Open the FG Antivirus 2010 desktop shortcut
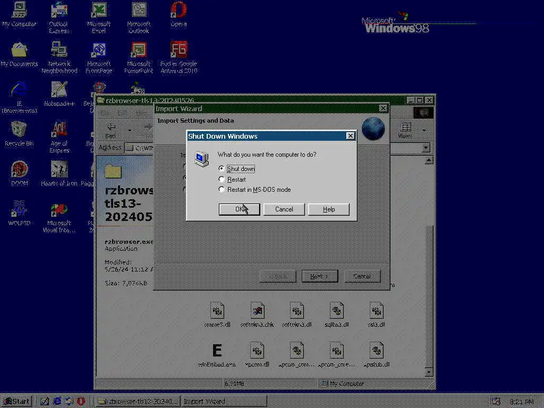 pos(178,57)
